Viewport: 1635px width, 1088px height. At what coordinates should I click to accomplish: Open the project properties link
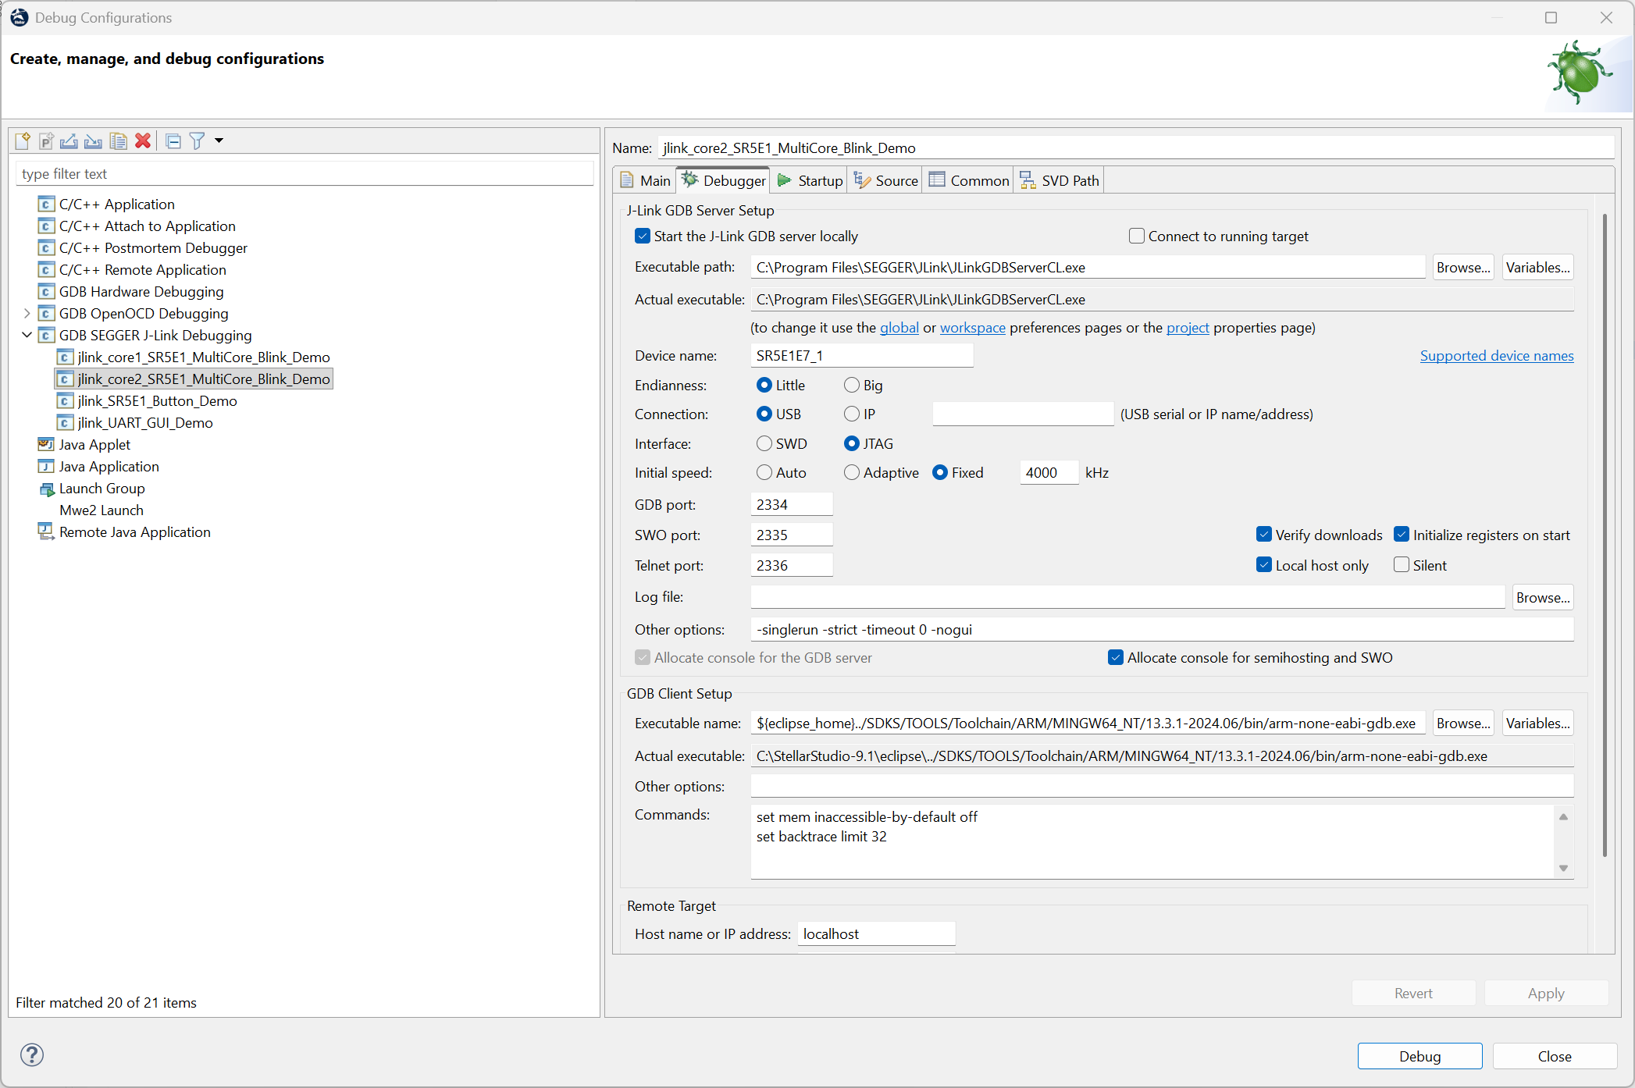(x=1188, y=328)
